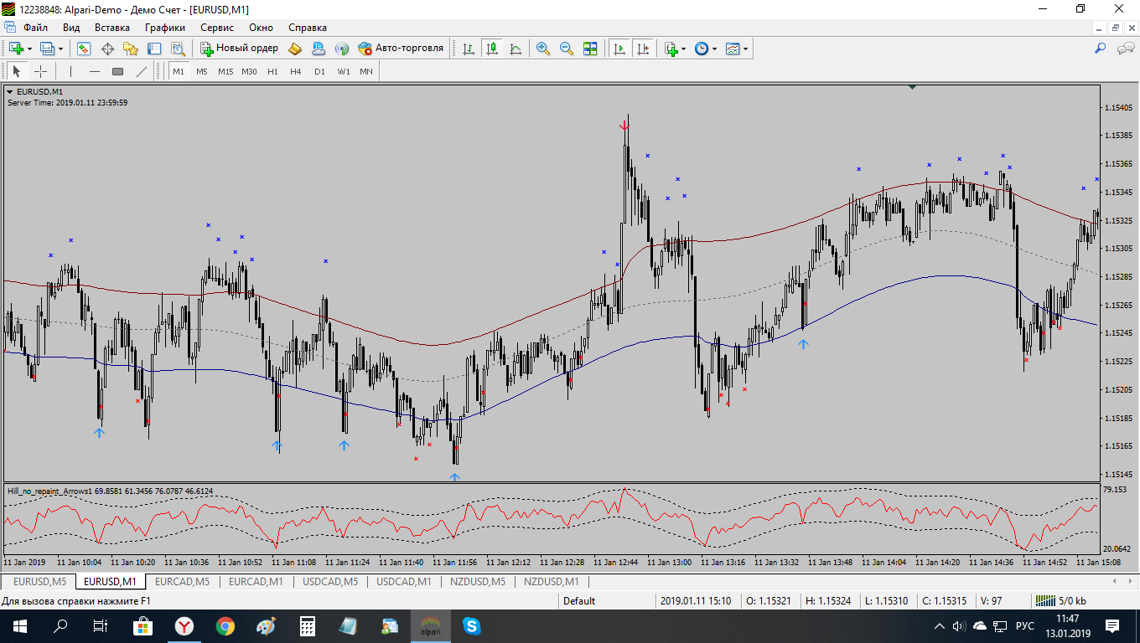This screenshot has width=1140, height=643.
Task: Switch chart to line chart mode
Action: pyautogui.click(x=516, y=49)
